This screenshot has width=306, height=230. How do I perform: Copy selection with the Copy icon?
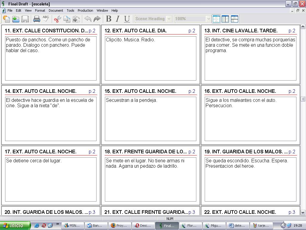(x=67, y=19)
